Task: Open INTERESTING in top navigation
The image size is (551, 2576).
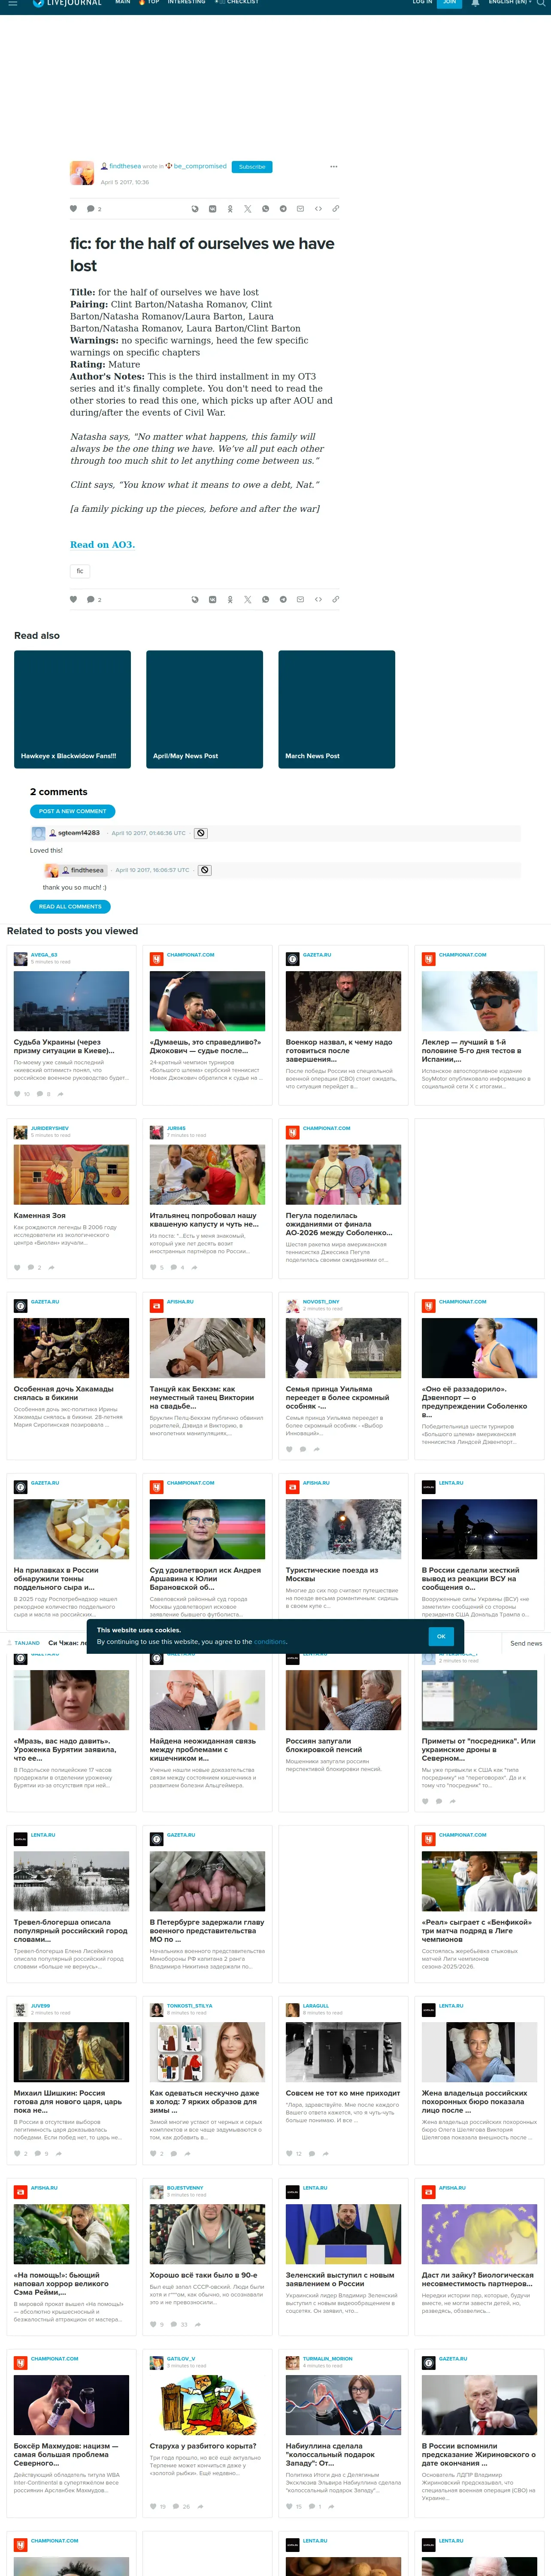Action: (187, 3)
